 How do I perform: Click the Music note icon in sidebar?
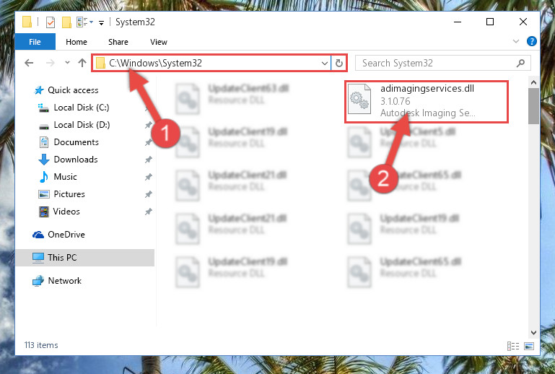point(44,177)
